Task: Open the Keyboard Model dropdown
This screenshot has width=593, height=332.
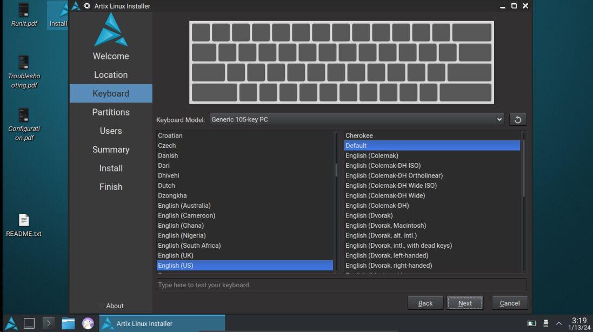Action: (357, 119)
